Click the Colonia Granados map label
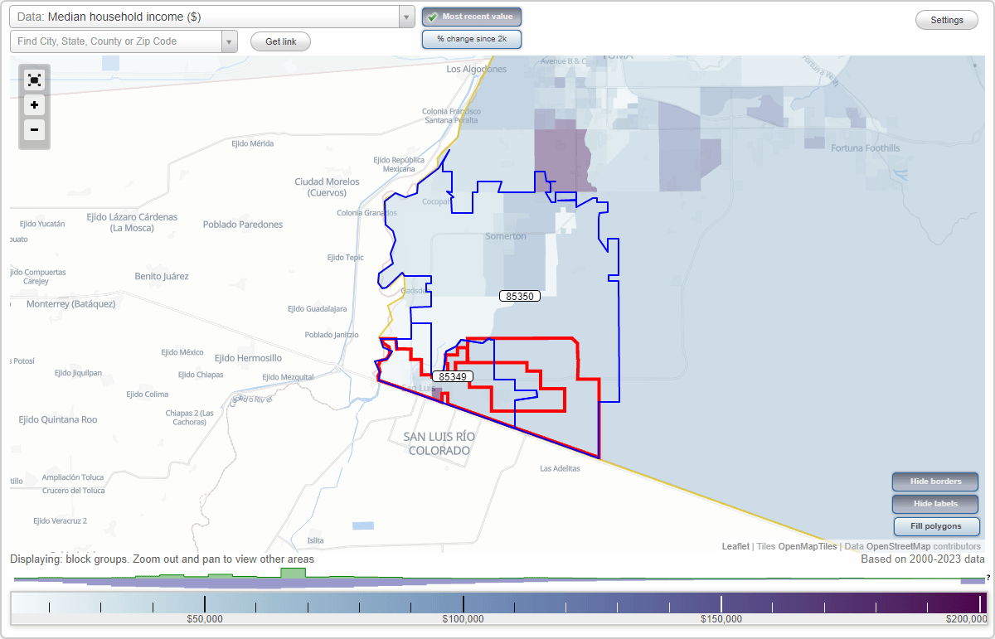 (366, 213)
